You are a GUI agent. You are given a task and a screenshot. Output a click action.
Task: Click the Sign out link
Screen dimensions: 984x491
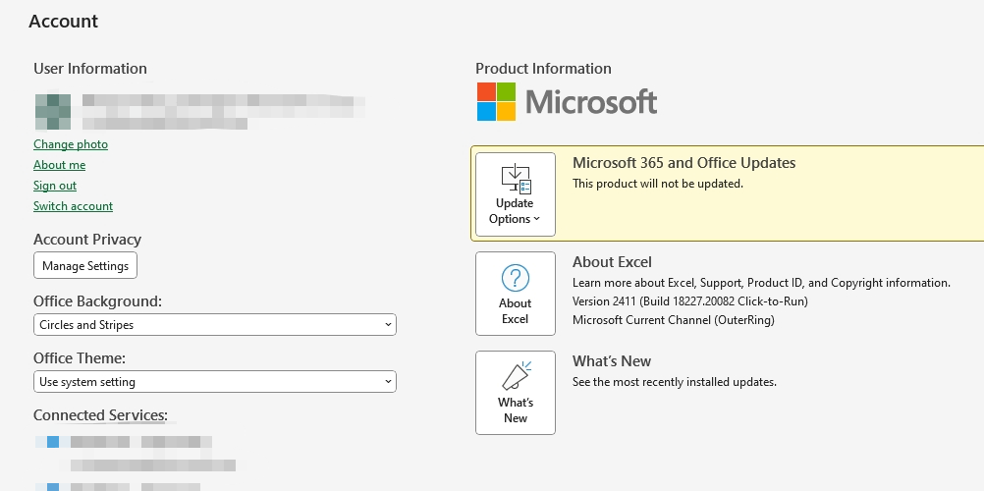pos(55,186)
